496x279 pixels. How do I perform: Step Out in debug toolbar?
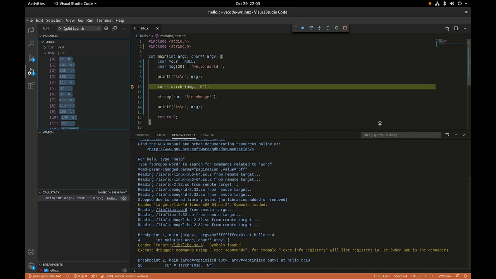coord(328,28)
